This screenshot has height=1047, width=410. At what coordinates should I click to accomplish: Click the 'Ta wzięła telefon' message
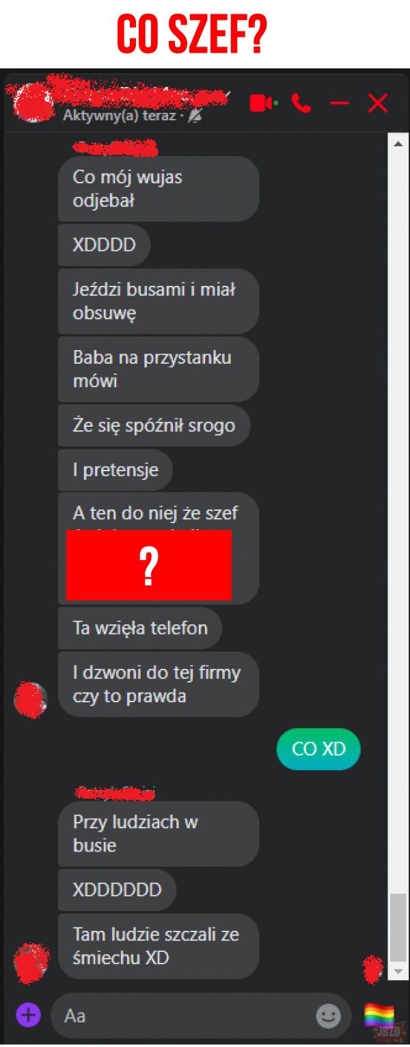[x=140, y=628]
